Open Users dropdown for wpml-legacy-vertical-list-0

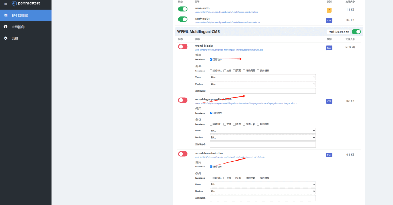pos(263,131)
